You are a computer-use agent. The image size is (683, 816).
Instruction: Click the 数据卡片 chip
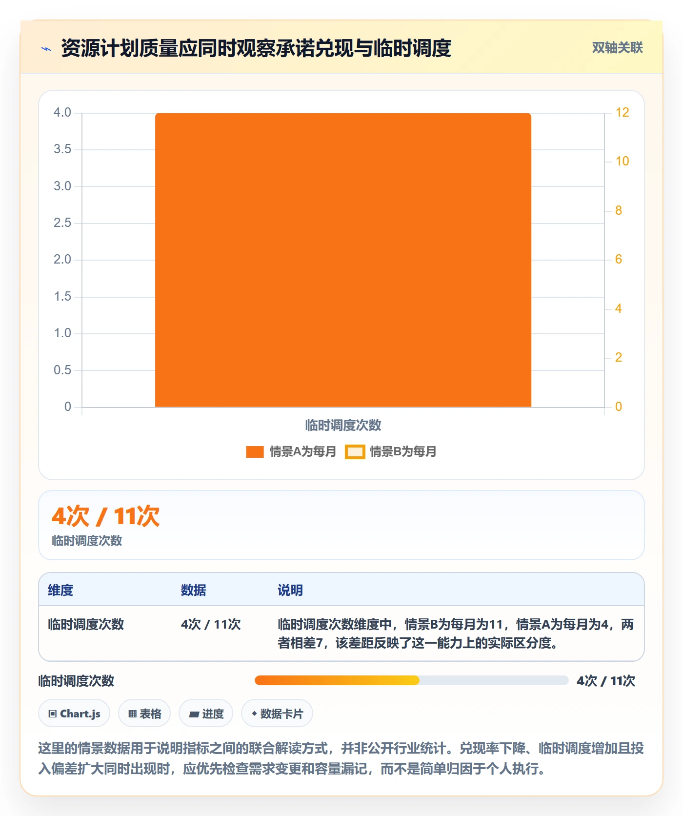(x=277, y=714)
